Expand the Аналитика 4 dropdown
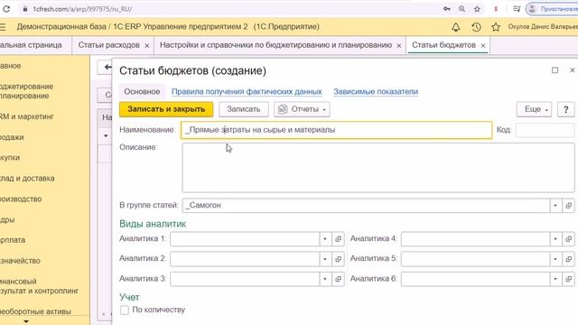 (555, 238)
